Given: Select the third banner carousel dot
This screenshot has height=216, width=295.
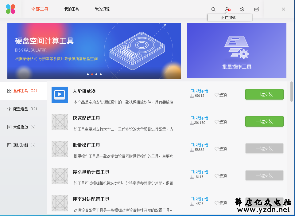Looking at the screenshot, I should 96,74.
